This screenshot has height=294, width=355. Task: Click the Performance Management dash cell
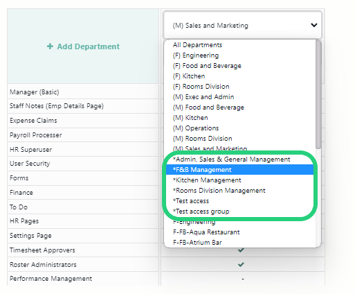pos(243,279)
